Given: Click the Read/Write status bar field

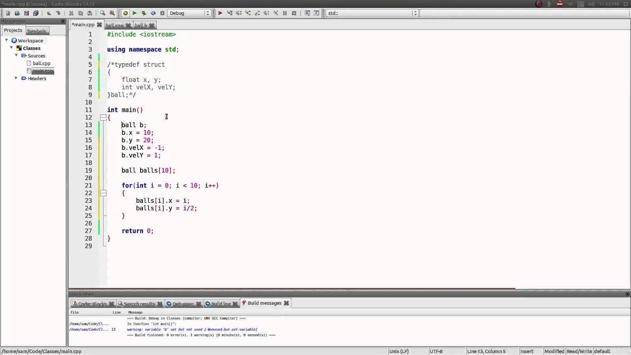Looking at the screenshot, I should pyautogui.click(x=580, y=351).
